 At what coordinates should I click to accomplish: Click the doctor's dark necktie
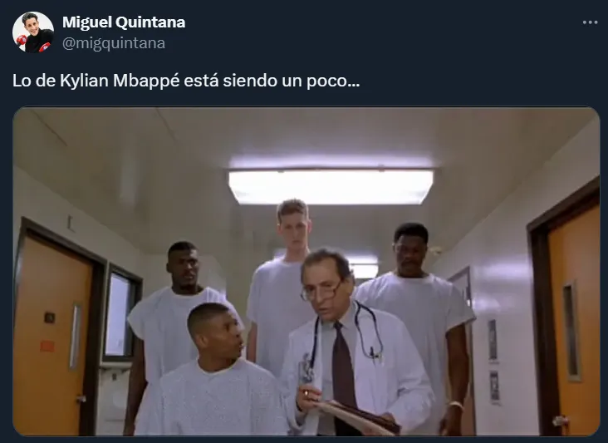point(344,365)
